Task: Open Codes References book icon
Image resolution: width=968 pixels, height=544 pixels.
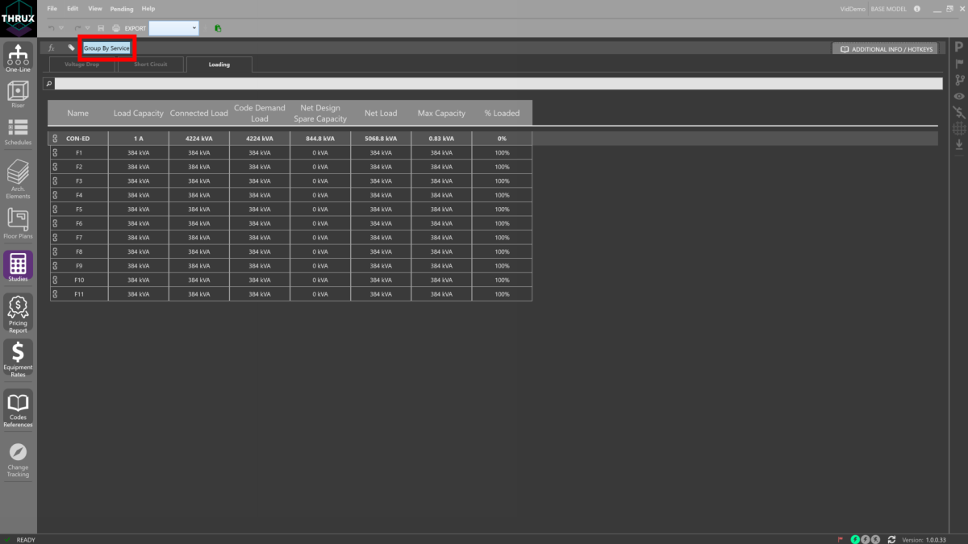Action: (x=18, y=409)
